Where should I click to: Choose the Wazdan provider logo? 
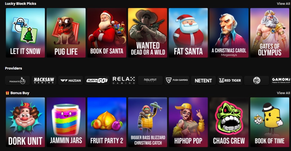[x=70, y=81]
